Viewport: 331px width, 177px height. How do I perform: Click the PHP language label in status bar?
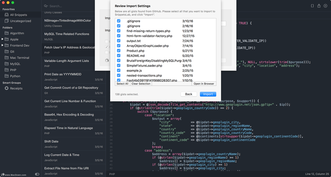click(x=112, y=174)
